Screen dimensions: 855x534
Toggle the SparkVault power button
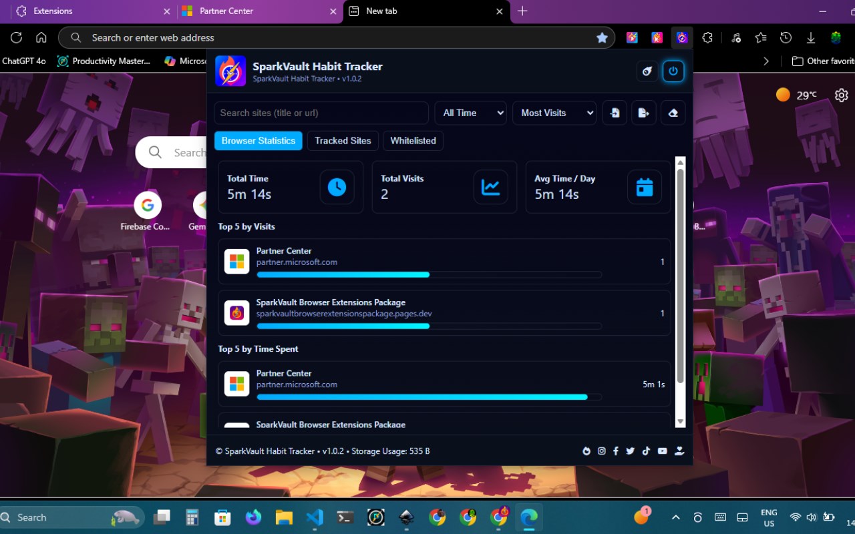point(673,71)
